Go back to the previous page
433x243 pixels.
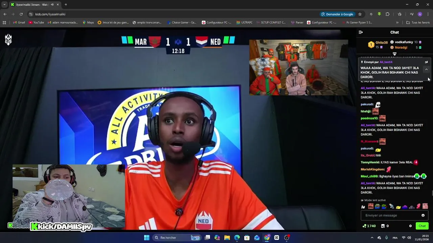coord(5,14)
